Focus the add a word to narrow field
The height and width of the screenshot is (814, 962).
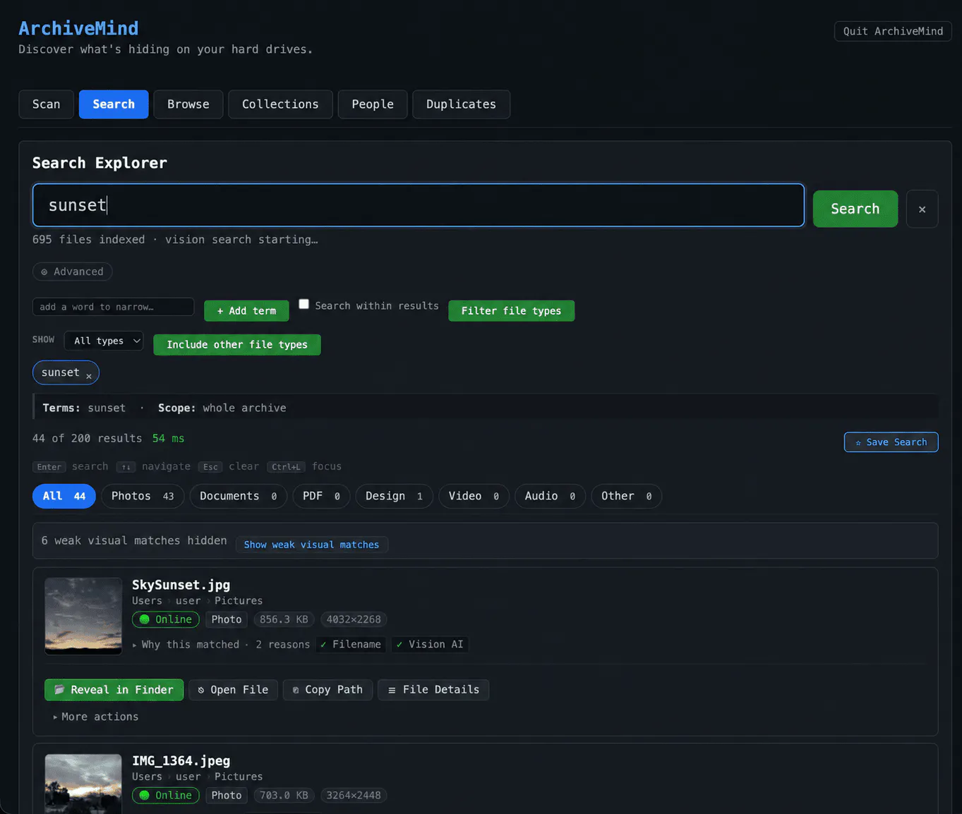tap(113, 307)
